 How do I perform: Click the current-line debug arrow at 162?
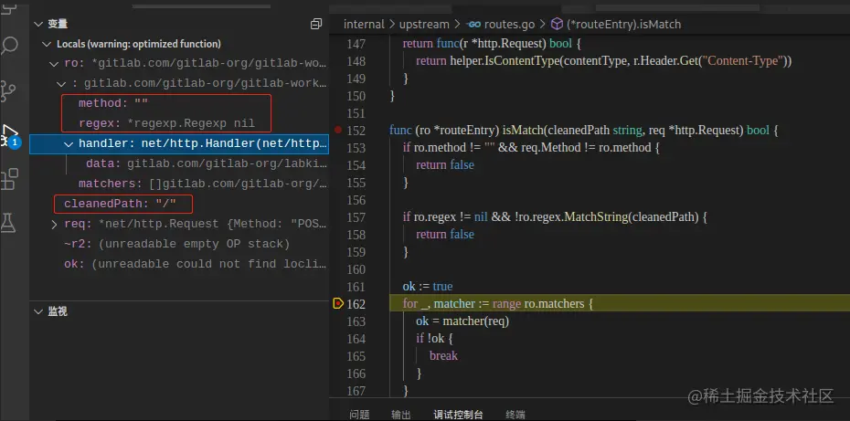tap(338, 303)
